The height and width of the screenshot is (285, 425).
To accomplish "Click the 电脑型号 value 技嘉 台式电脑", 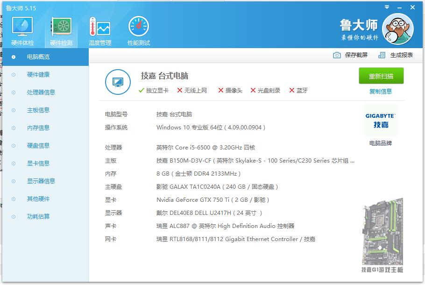I will click(x=174, y=114).
